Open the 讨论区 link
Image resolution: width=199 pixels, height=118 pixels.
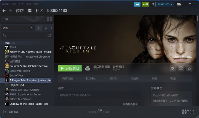134,79
